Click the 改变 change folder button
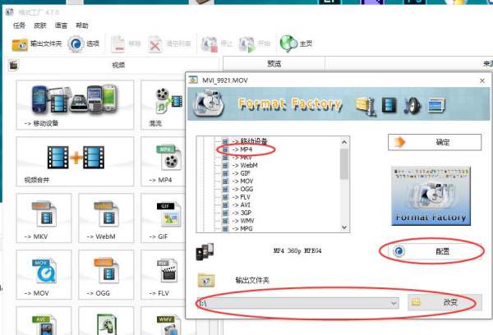Viewport: 493px width, 335px height. 445,302
